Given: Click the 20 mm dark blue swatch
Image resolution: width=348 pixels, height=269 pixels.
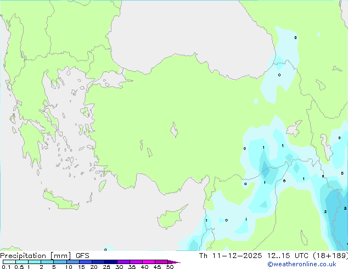Looking at the screenshot, I should 98,262.
